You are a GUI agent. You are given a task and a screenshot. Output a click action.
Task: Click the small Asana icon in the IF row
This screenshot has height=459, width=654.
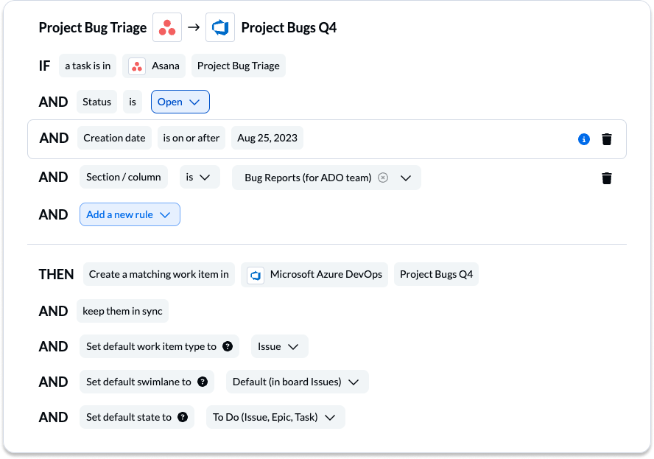(x=137, y=66)
